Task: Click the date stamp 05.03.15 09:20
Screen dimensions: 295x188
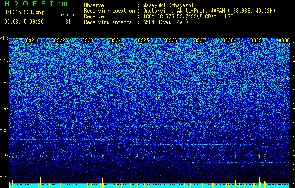Action: coord(24,22)
